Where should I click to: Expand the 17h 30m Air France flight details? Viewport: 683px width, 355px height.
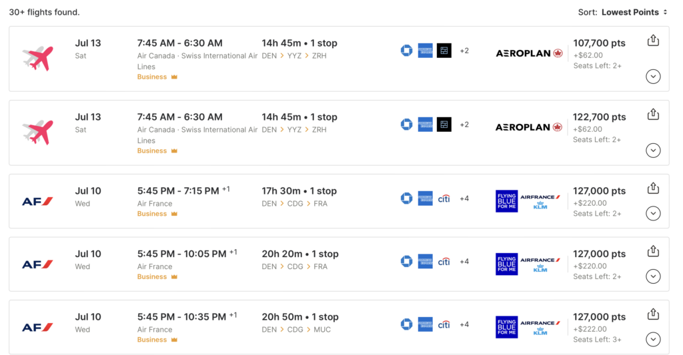(653, 214)
